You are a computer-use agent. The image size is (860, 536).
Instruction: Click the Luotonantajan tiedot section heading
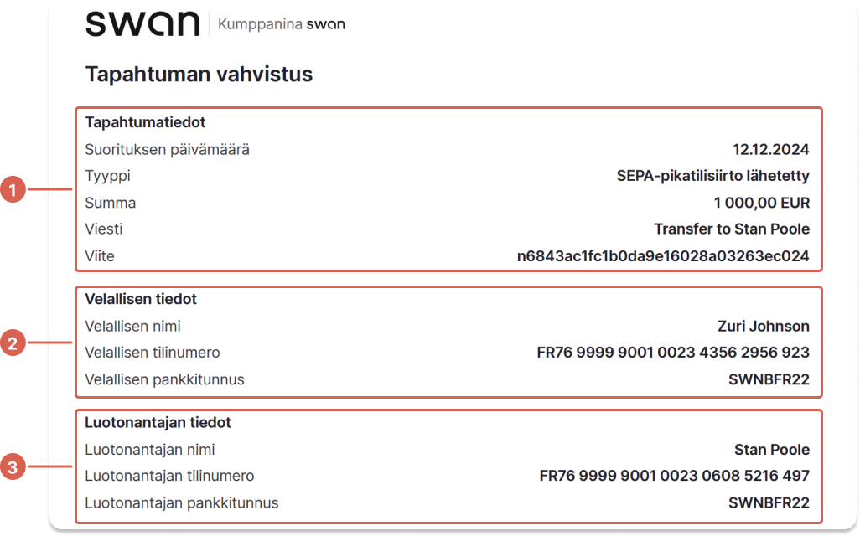[x=158, y=423]
